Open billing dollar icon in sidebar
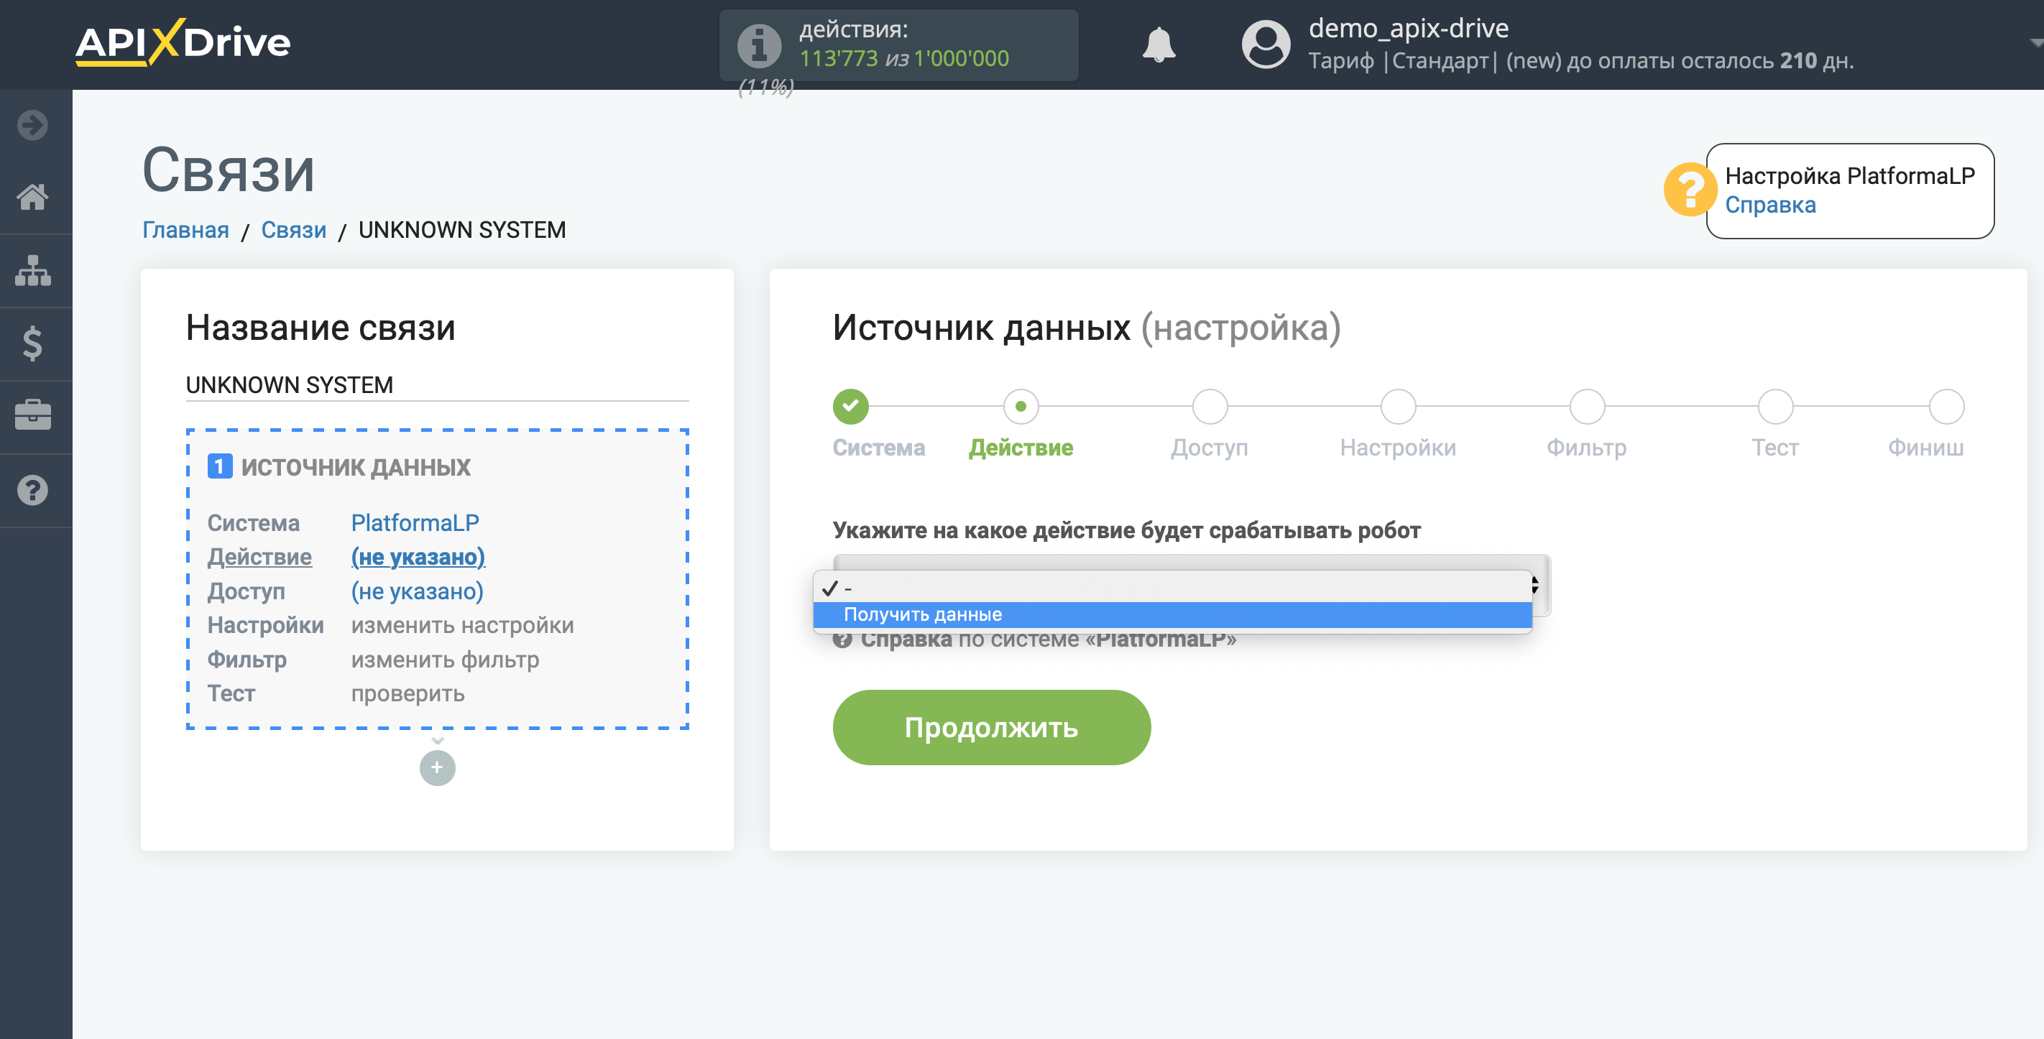Viewport: 2044px width, 1039px height. tap(32, 343)
